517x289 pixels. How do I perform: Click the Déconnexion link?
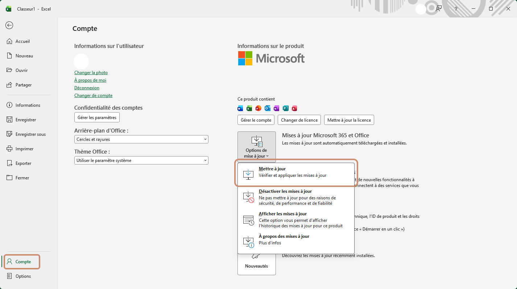click(x=87, y=88)
